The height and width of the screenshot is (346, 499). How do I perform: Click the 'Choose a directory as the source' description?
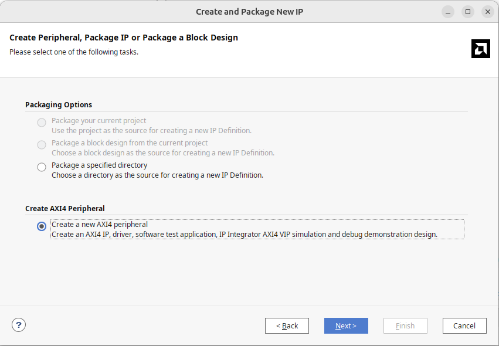click(x=157, y=175)
